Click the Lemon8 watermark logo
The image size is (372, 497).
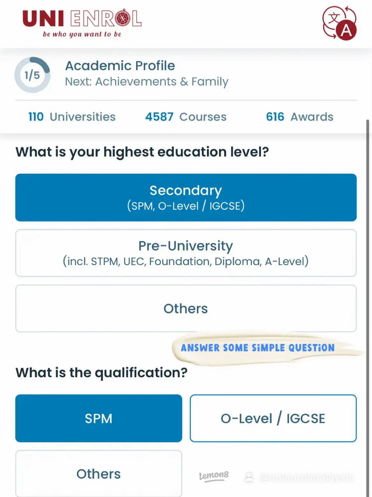pyautogui.click(x=214, y=476)
